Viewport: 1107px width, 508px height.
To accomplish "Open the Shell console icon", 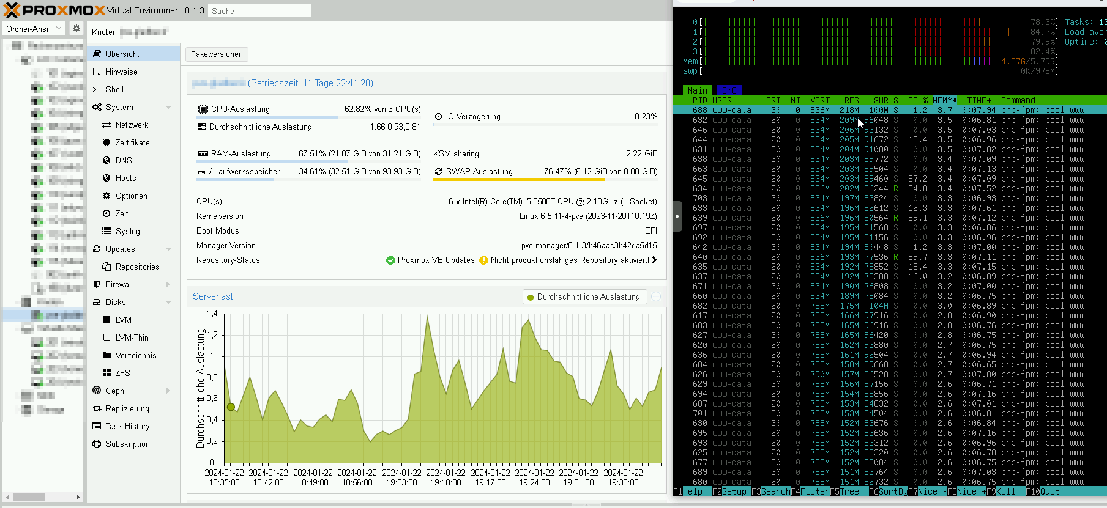I will (x=97, y=89).
